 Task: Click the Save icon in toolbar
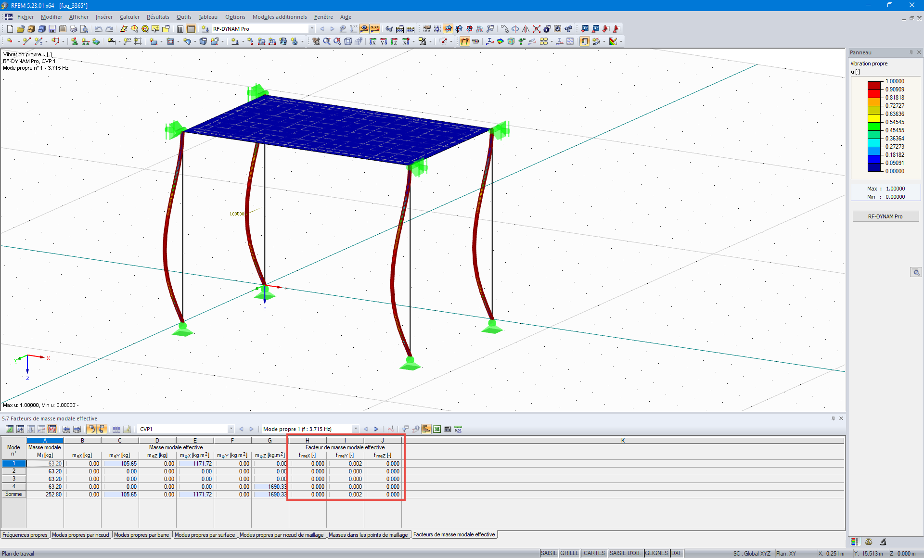click(52, 29)
